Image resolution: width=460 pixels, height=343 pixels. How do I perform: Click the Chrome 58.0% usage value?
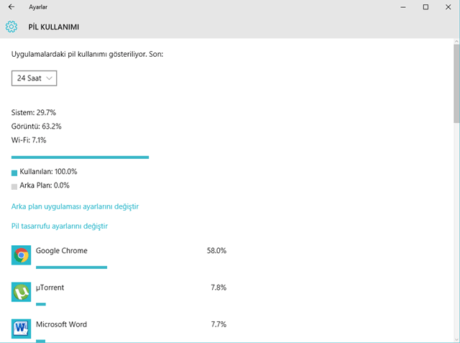tap(216, 250)
